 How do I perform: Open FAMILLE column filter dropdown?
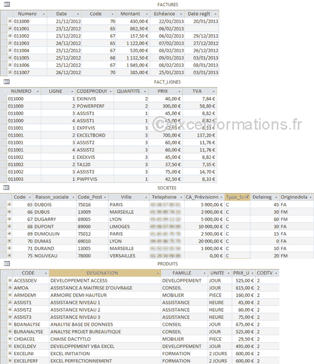[205, 273]
